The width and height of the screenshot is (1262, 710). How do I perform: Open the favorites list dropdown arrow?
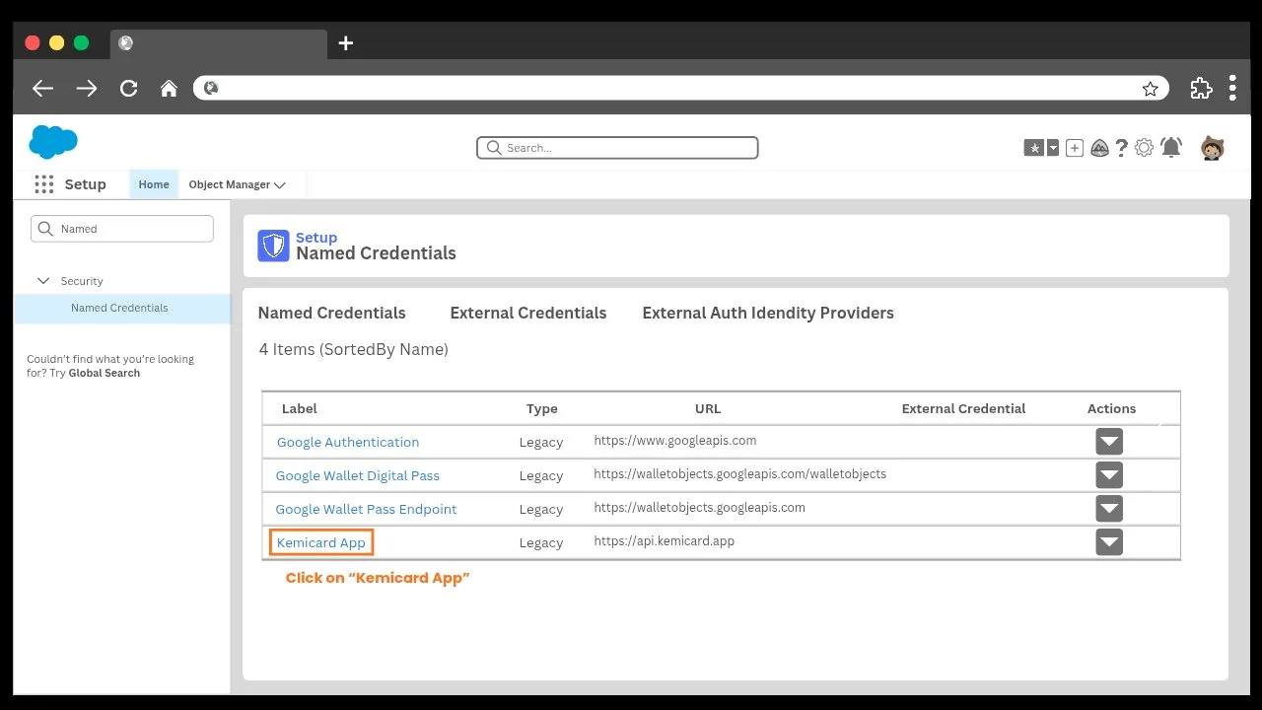(1053, 148)
